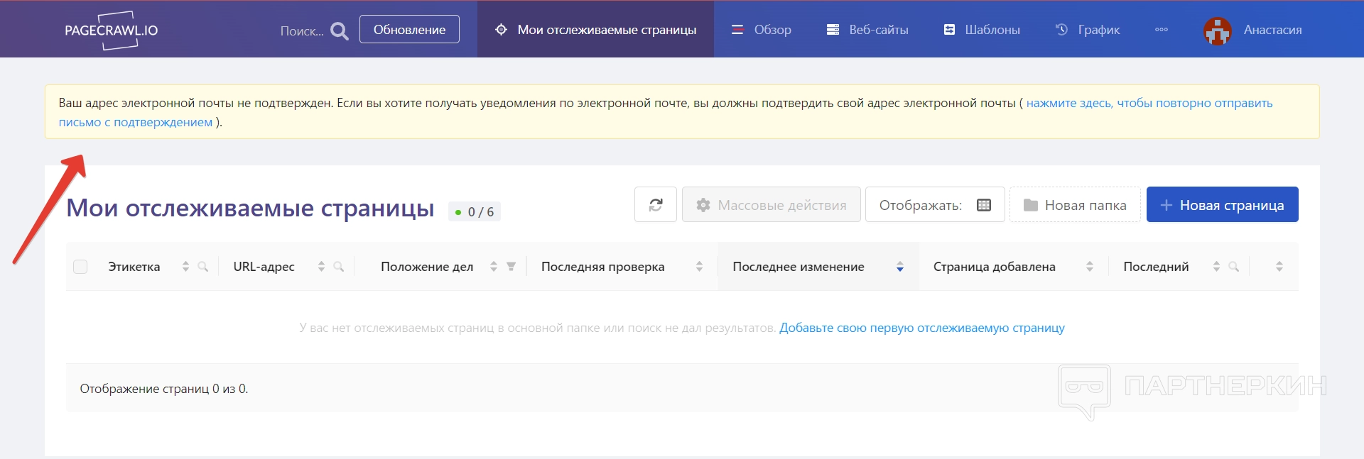Open the График section
The width and height of the screenshot is (1364, 459).
point(1088,30)
